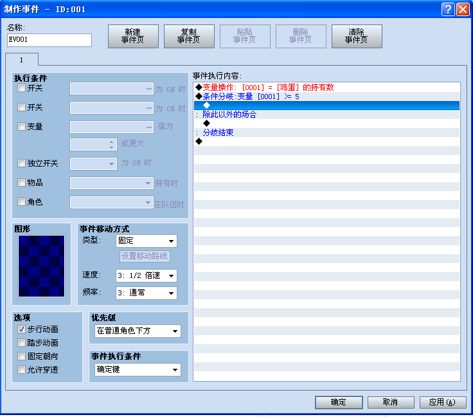
Task: Open the 事件执行条件 trigger dropdown
Action: [138, 369]
